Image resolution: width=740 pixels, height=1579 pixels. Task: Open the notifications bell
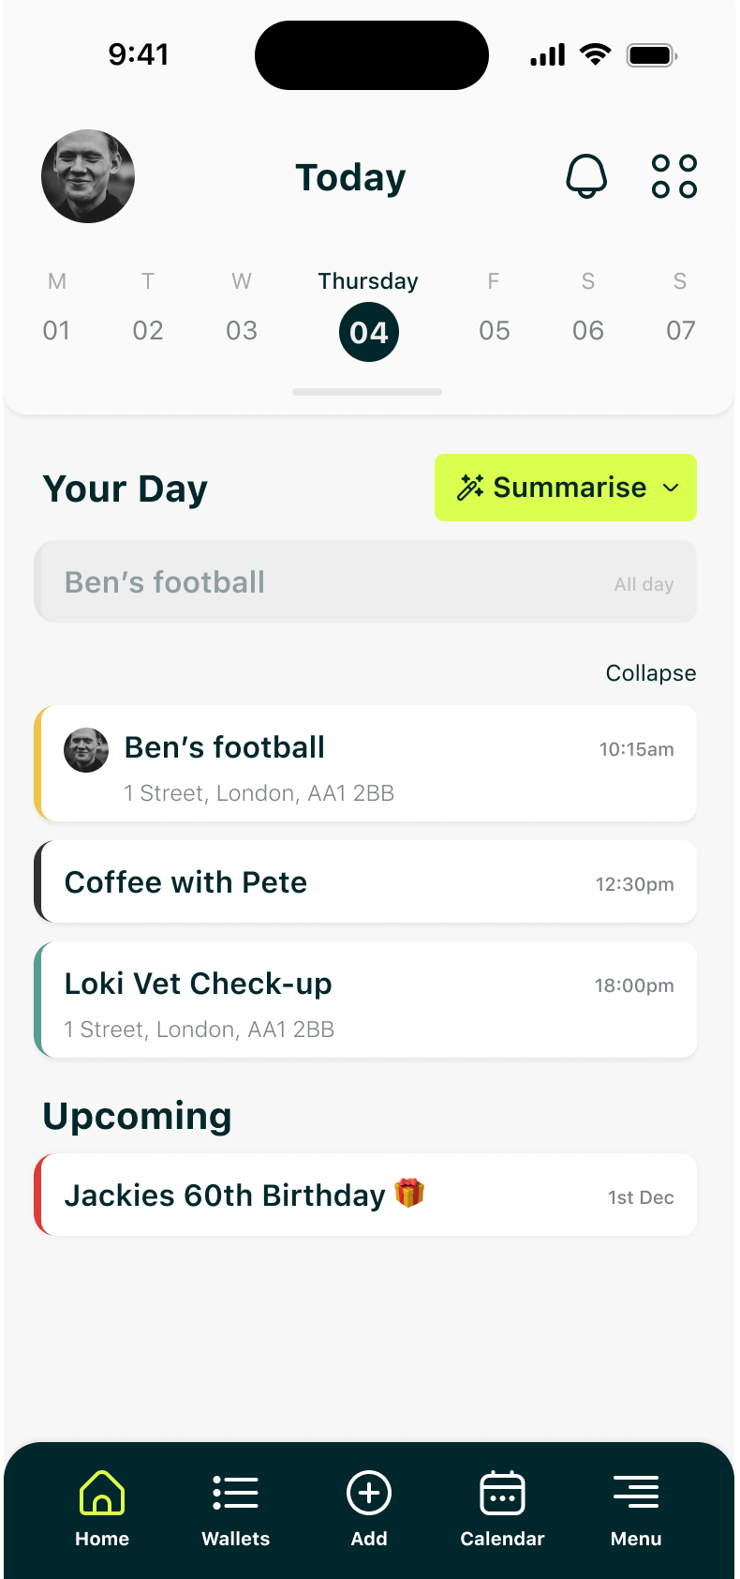coord(586,176)
